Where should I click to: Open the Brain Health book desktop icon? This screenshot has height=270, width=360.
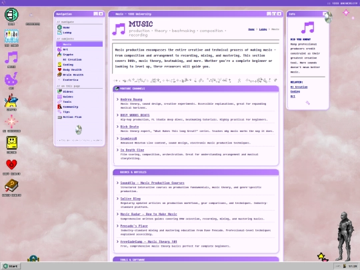point(11,187)
